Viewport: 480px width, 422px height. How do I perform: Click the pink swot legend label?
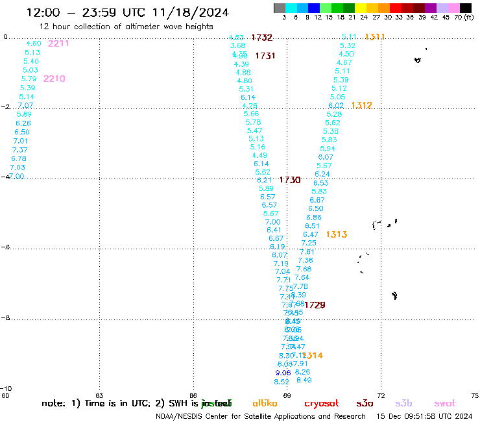click(445, 404)
